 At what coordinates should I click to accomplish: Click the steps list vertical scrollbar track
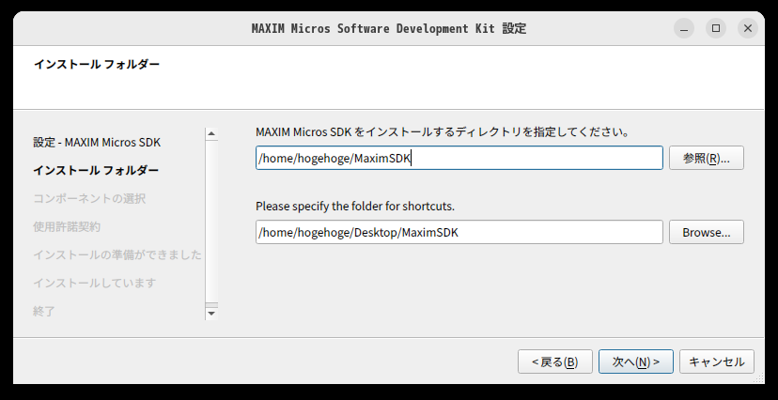211,221
